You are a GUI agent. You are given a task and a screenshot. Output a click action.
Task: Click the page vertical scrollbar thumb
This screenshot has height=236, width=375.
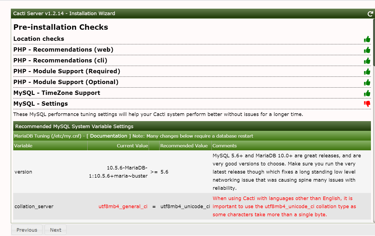374,42
